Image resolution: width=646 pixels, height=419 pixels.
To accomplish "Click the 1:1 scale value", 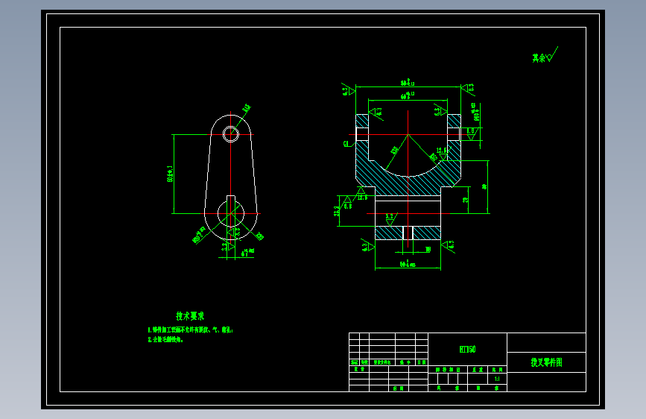I will [x=497, y=379].
